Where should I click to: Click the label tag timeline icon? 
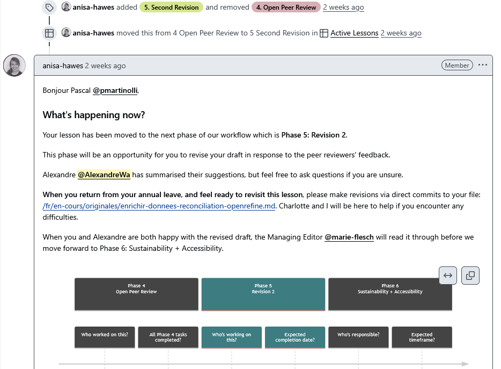49,8
